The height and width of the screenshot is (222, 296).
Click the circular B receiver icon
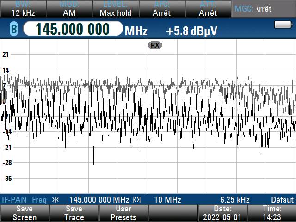[13, 30]
